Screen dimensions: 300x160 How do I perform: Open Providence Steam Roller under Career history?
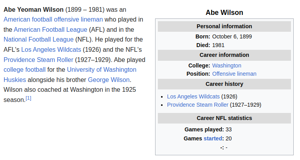(x=198, y=105)
